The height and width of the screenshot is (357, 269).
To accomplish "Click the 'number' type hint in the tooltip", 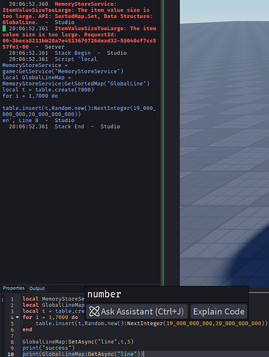I will pyautogui.click(x=104, y=294).
